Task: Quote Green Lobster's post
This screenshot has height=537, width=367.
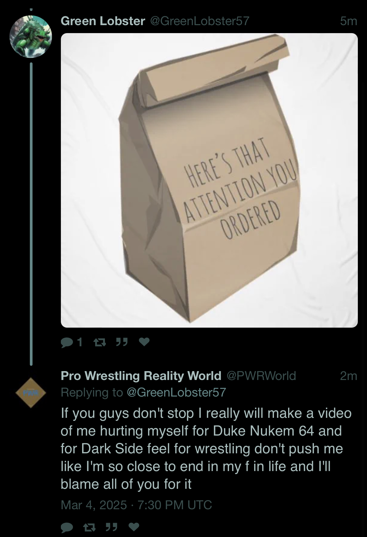Action: 121,342
